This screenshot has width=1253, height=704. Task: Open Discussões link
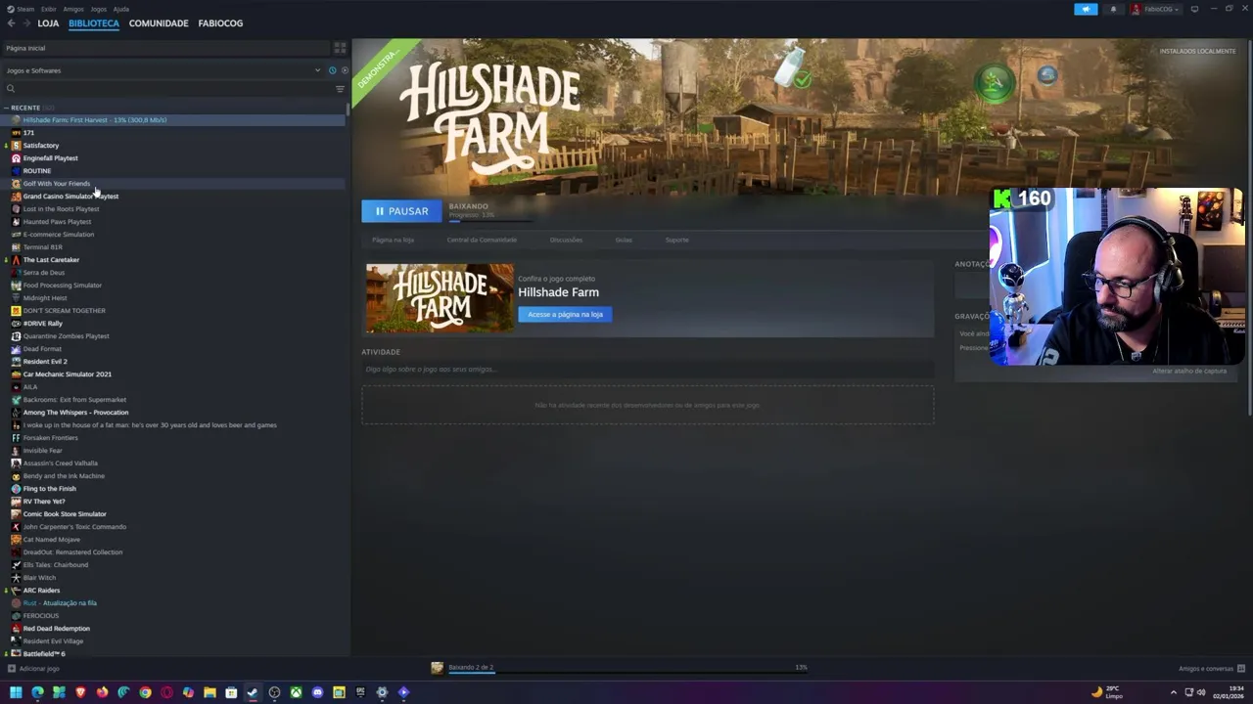(x=566, y=240)
